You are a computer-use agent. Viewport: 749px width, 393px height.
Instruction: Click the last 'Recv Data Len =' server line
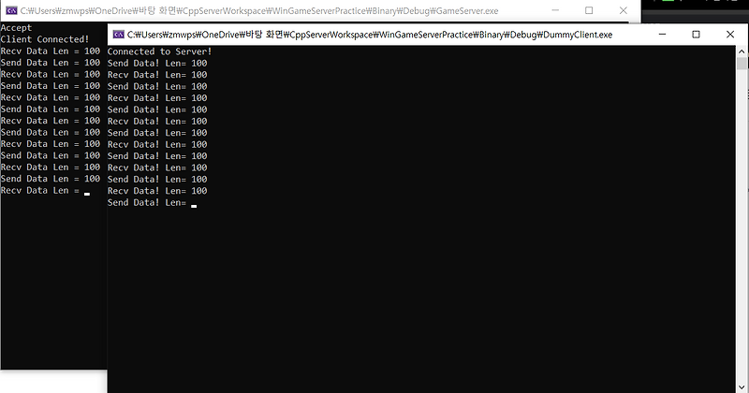tap(40, 191)
